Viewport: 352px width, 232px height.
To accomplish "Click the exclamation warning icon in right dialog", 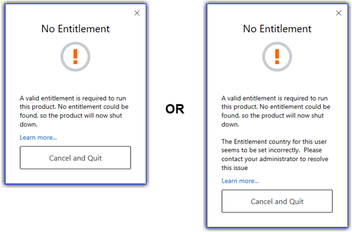I will 277,57.
